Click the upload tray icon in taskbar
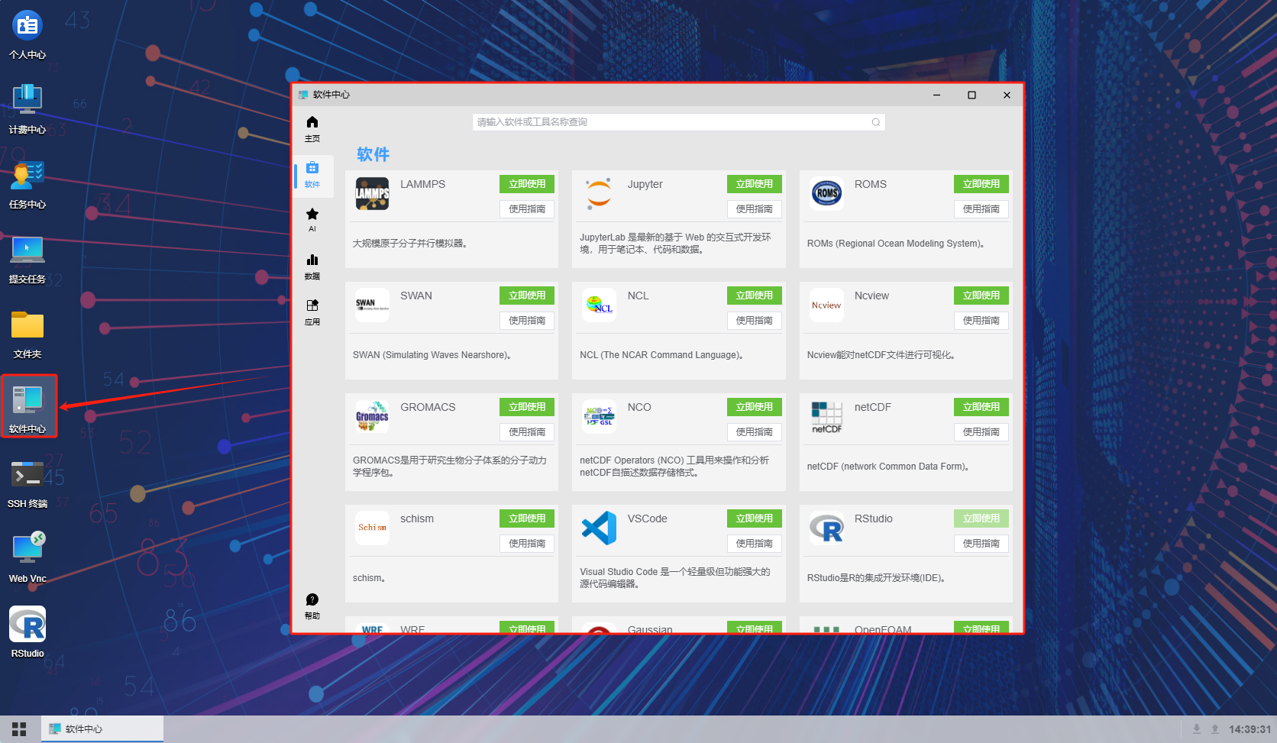This screenshot has width=1277, height=743. tap(1214, 729)
